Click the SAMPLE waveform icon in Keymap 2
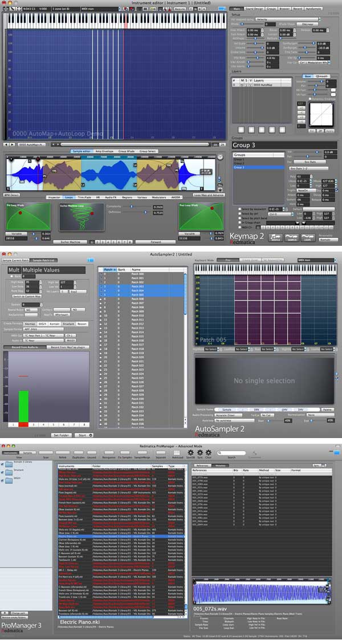 tap(291, 237)
